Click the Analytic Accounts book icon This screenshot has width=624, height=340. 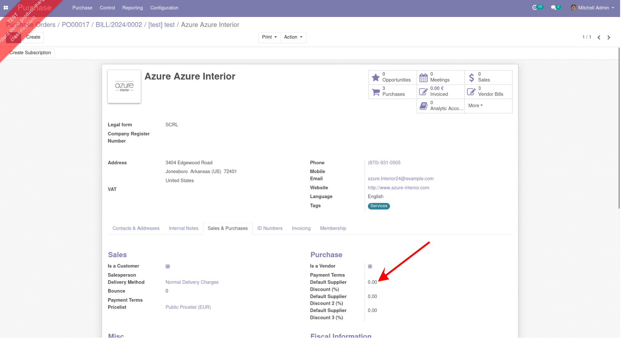pos(423,106)
